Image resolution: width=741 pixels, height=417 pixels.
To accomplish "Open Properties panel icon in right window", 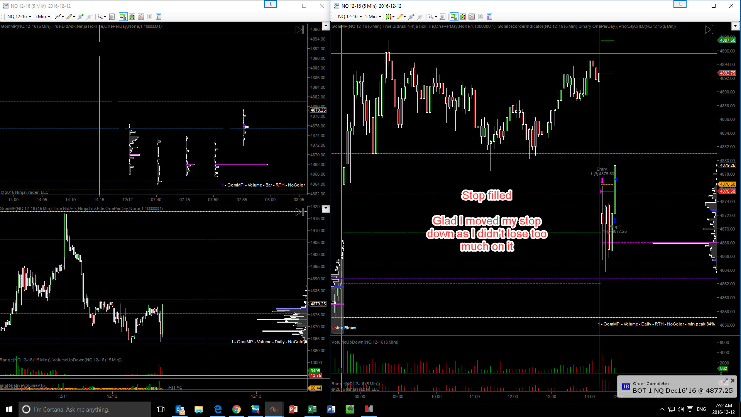I will coord(489,17).
